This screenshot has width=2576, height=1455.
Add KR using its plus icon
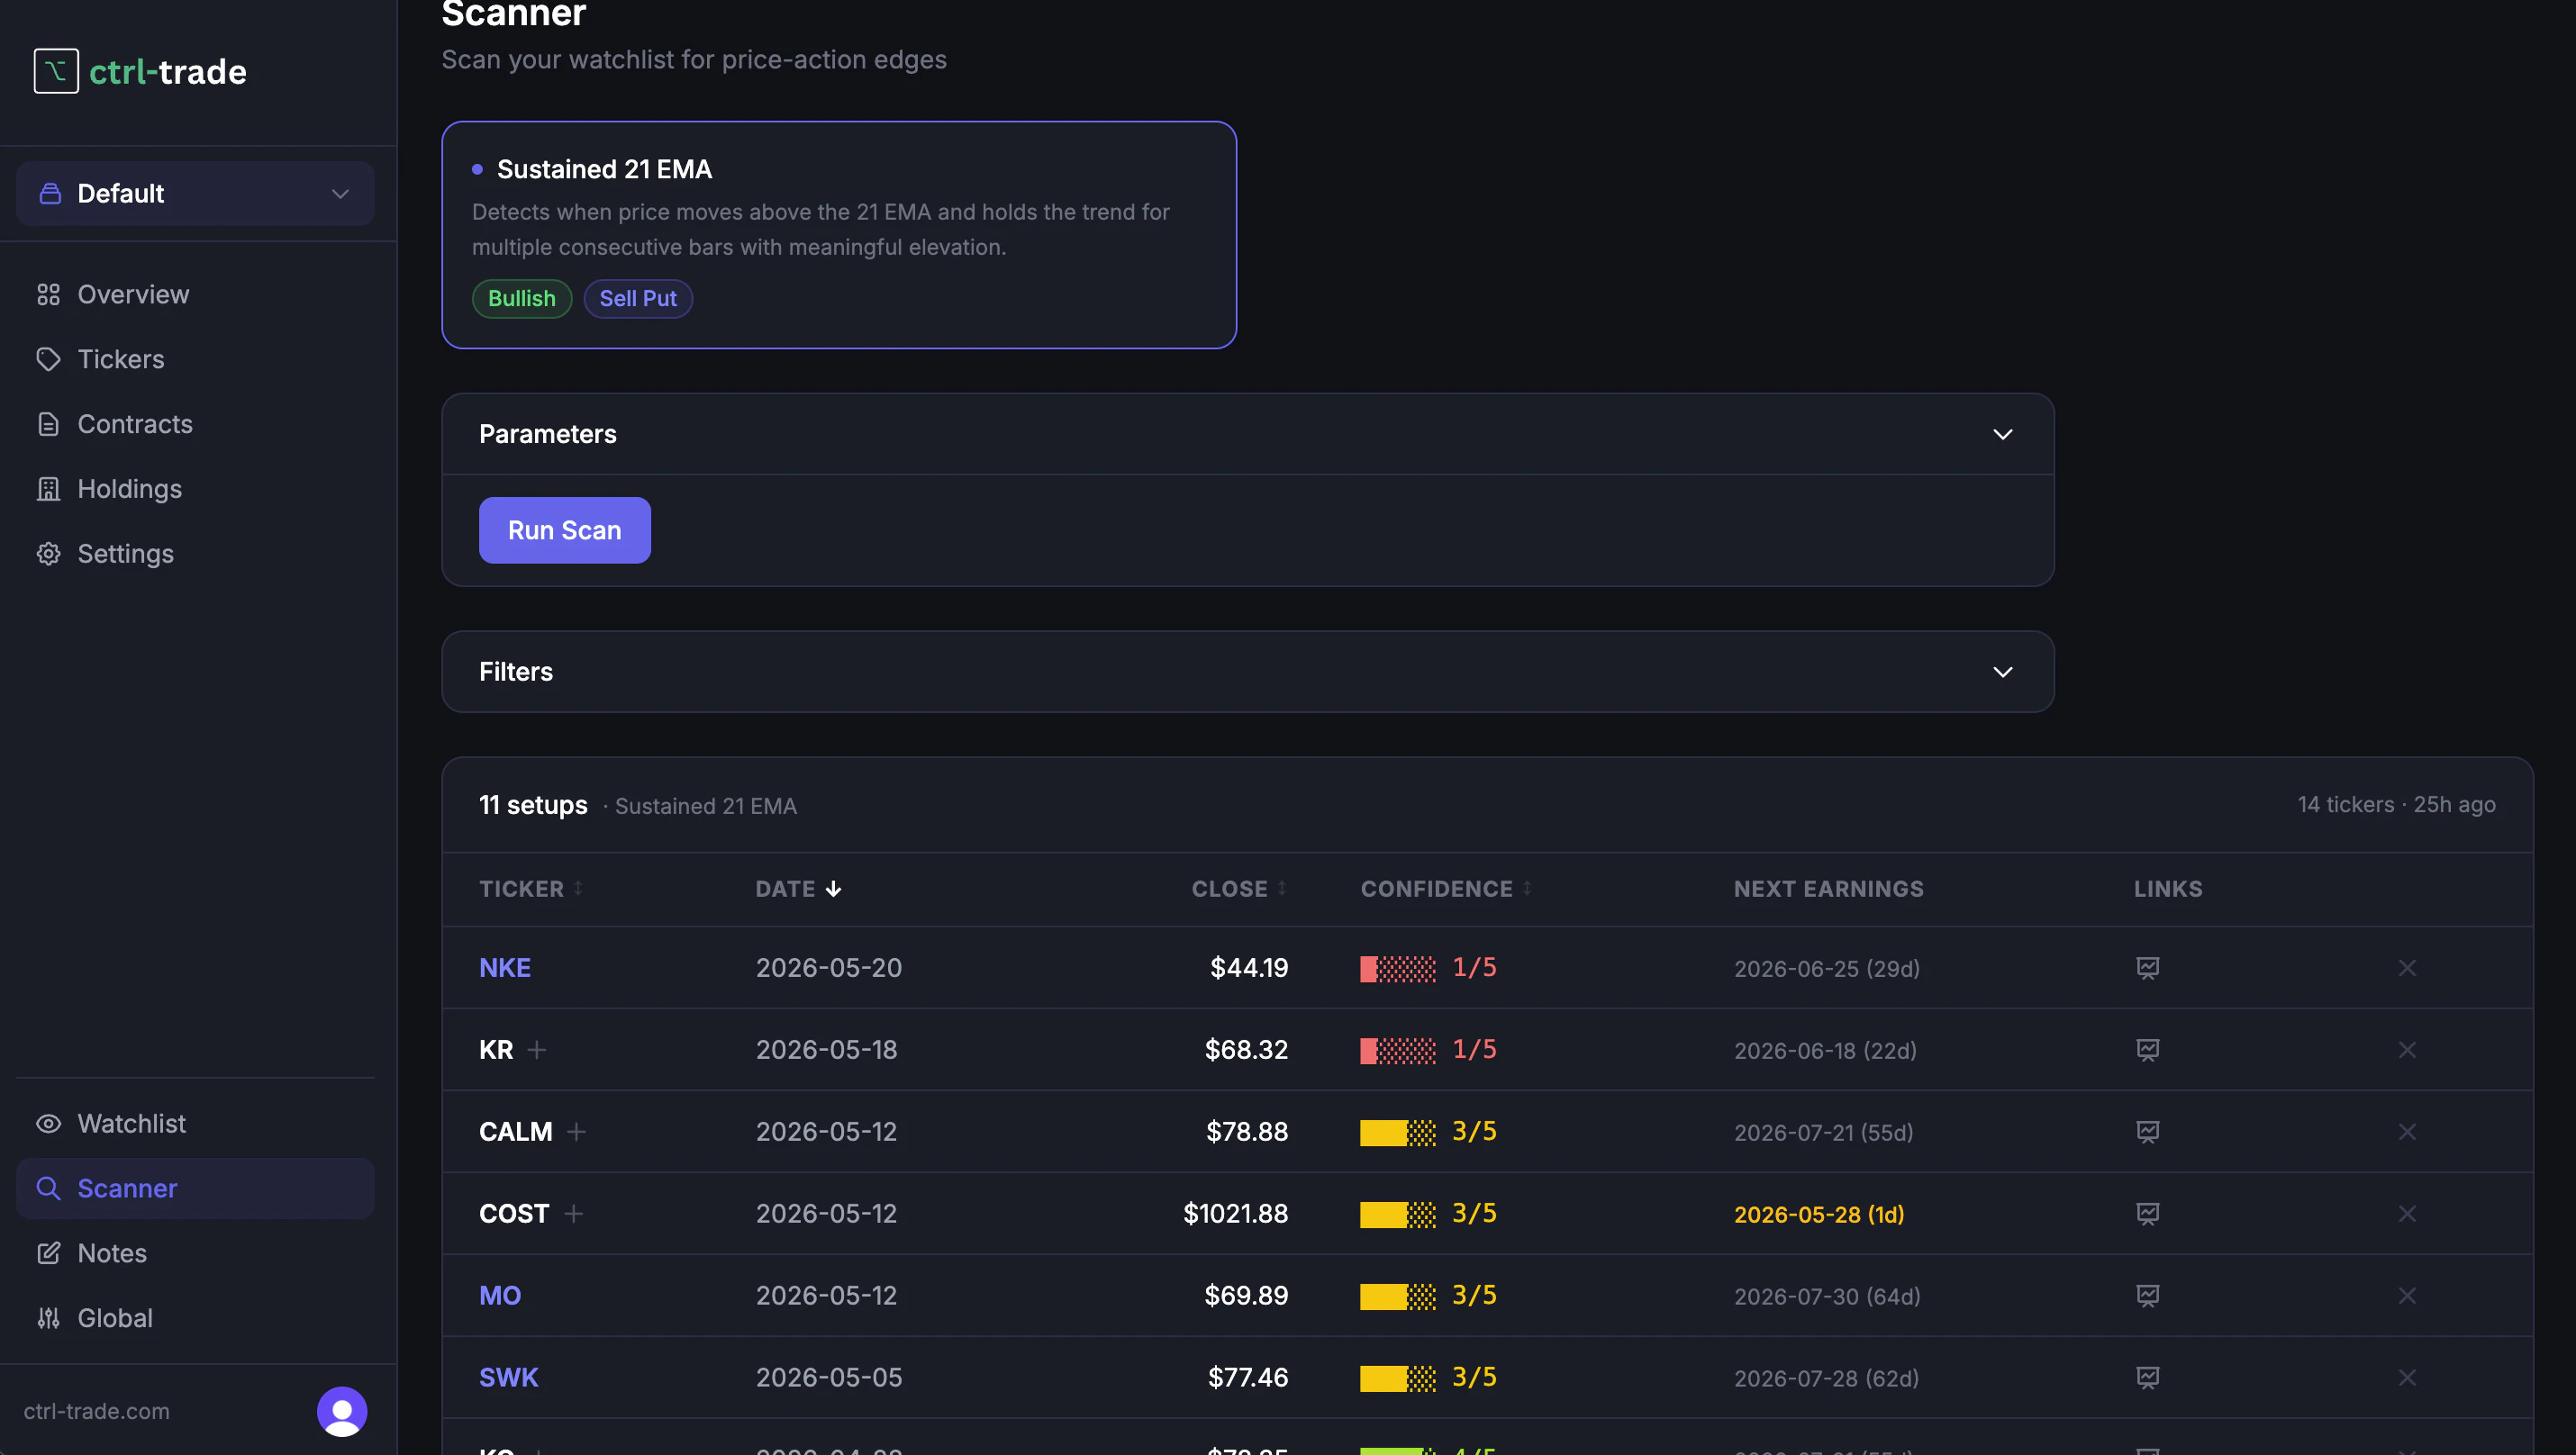click(537, 1050)
